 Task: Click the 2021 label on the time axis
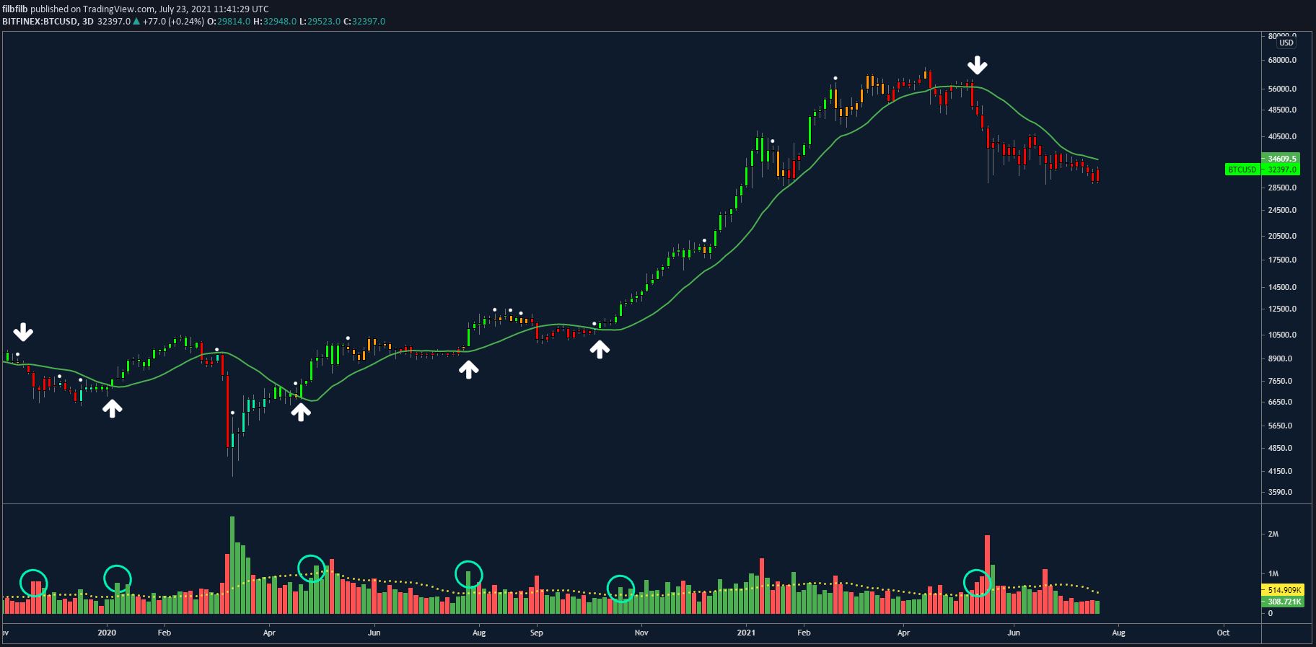(746, 633)
